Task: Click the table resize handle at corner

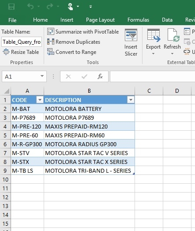Action: pos(134,174)
